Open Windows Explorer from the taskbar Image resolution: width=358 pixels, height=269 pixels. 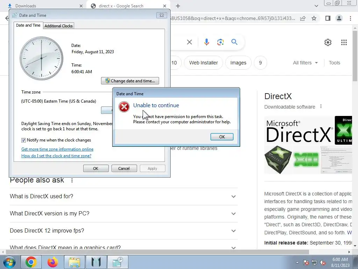coord(74,262)
